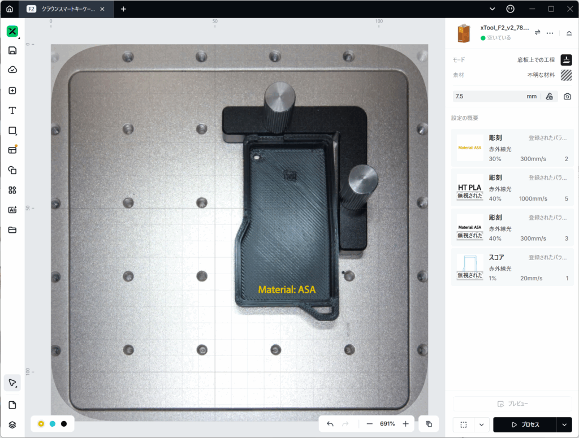
Task: Switch to the クラウンスマートキーケース project tab
Action: [x=65, y=9]
